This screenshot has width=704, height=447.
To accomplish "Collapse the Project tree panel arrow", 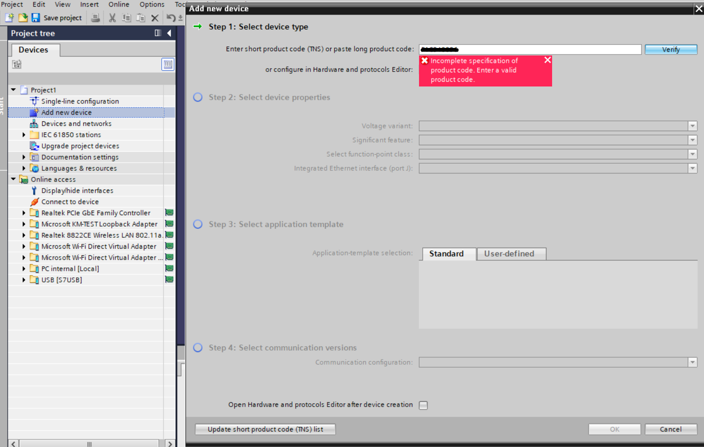I will pyautogui.click(x=169, y=33).
